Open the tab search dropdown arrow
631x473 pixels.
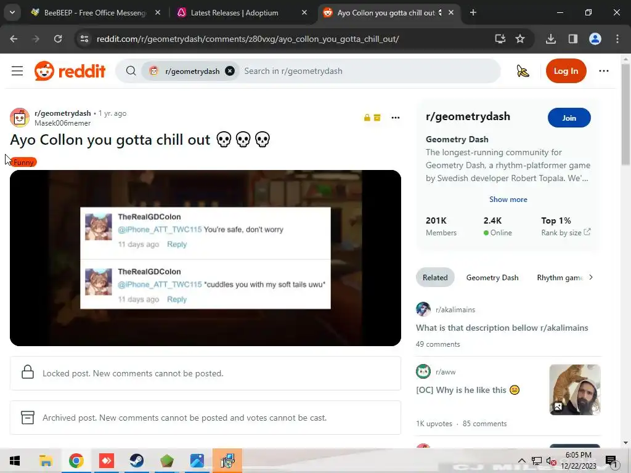[12, 13]
